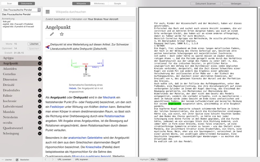Image resolution: width=260 pixels, height=162 pixels.
Task: Click the Verbergen button
Action: [236, 4]
